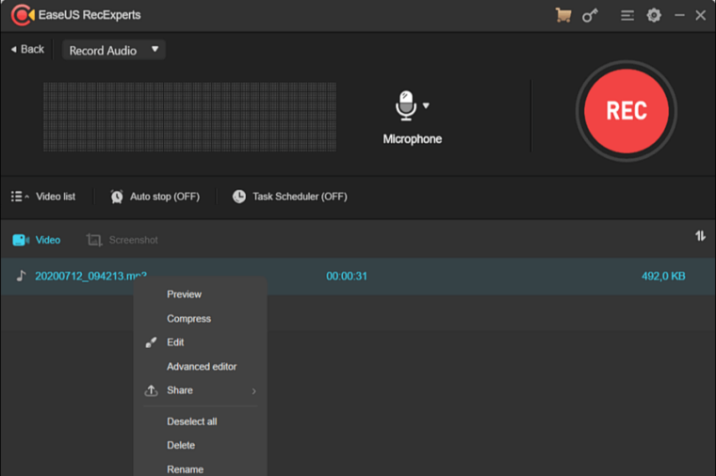The height and width of the screenshot is (476, 716).
Task: Expand the Share submenu chevron
Action: pos(253,391)
